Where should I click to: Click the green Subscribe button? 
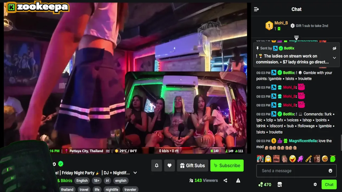227,166
